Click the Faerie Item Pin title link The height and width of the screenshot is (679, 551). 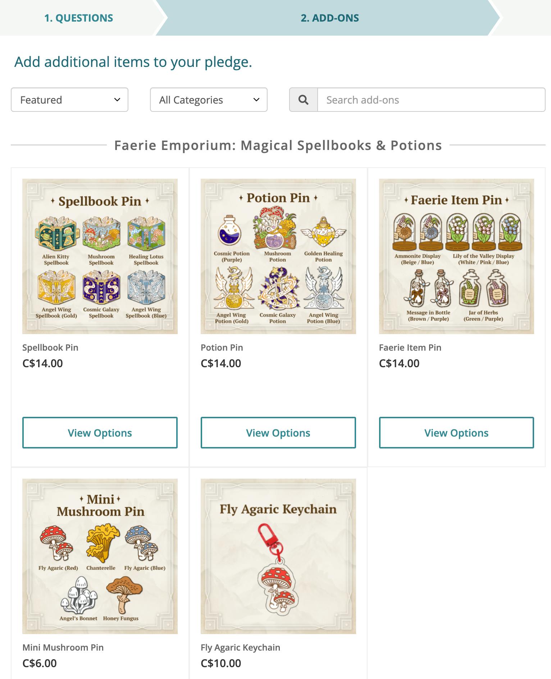pos(410,347)
